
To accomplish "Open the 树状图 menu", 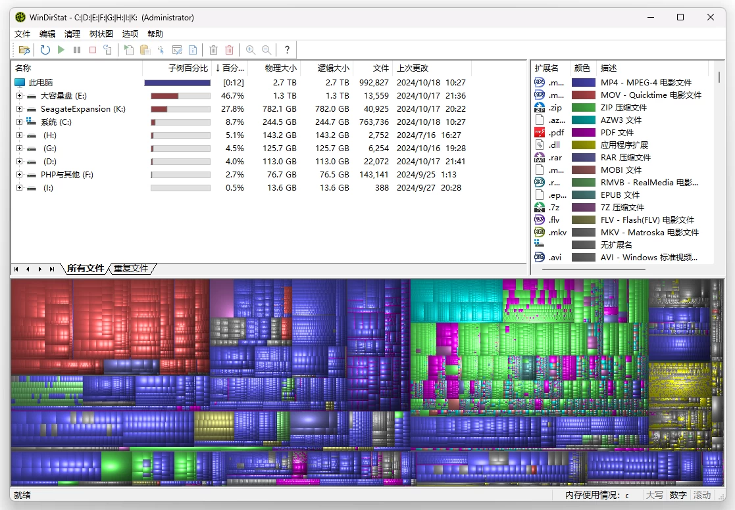I will (101, 34).
